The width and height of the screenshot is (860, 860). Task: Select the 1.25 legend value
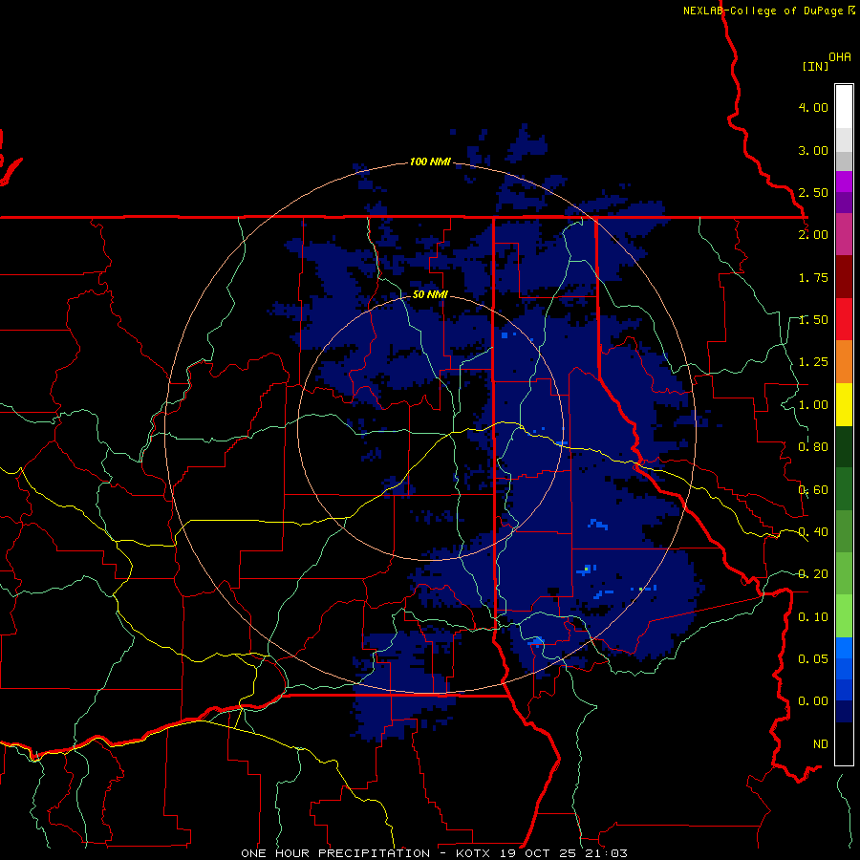pyautogui.click(x=813, y=362)
